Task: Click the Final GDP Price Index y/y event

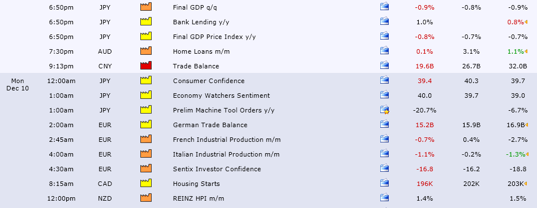Action: pos(214,37)
